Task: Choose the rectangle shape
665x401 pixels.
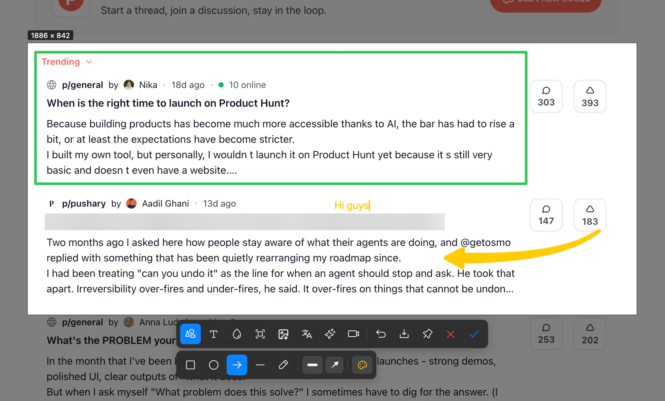Action: [x=190, y=365]
